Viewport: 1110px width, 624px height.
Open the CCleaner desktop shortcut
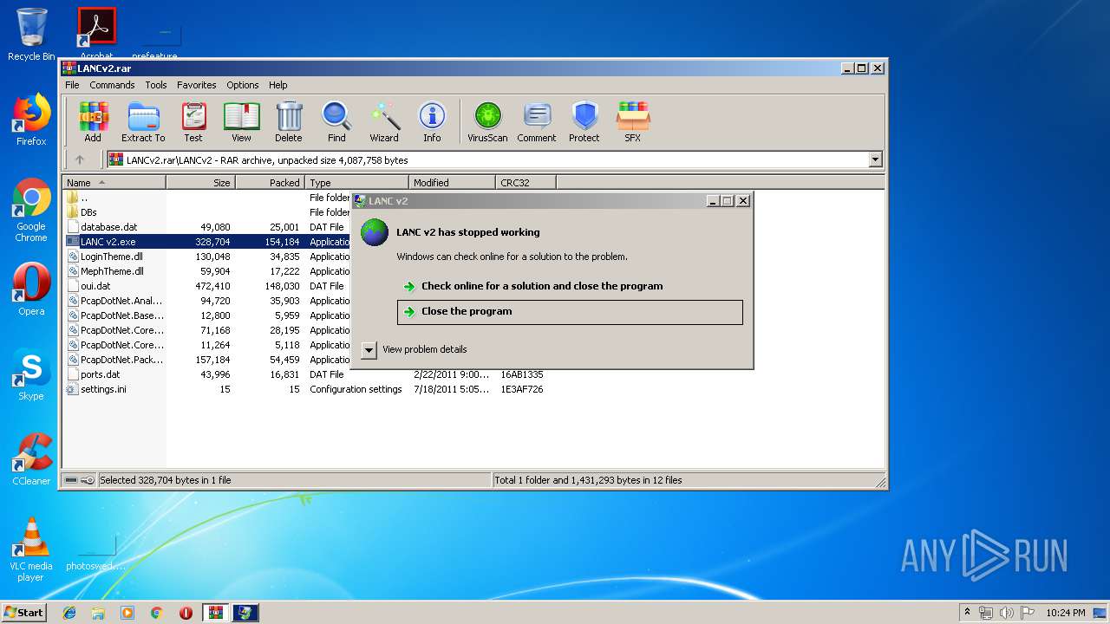pyautogui.click(x=31, y=459)
